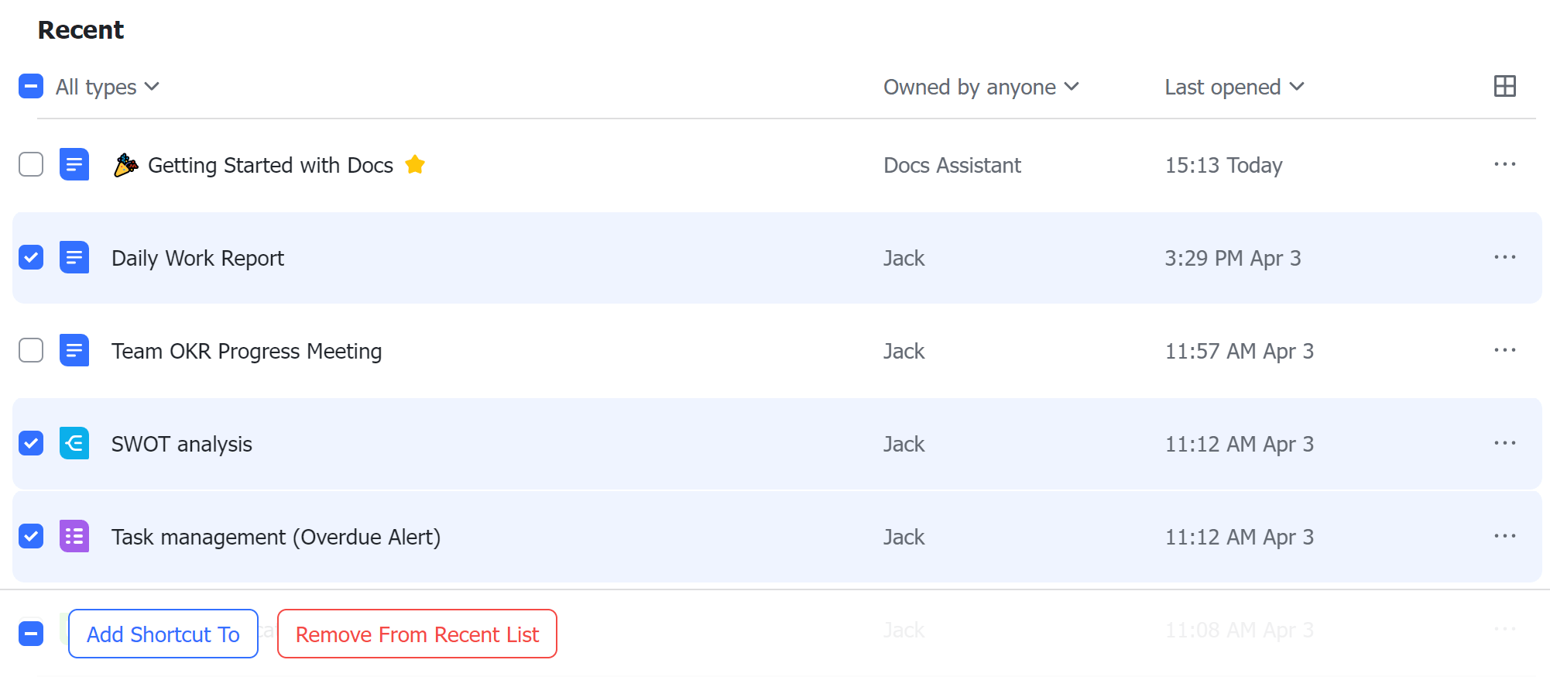The image size is (1550, 677).
Task: Click the star next to Getting Started with Docs
Action: coord(416,164)
